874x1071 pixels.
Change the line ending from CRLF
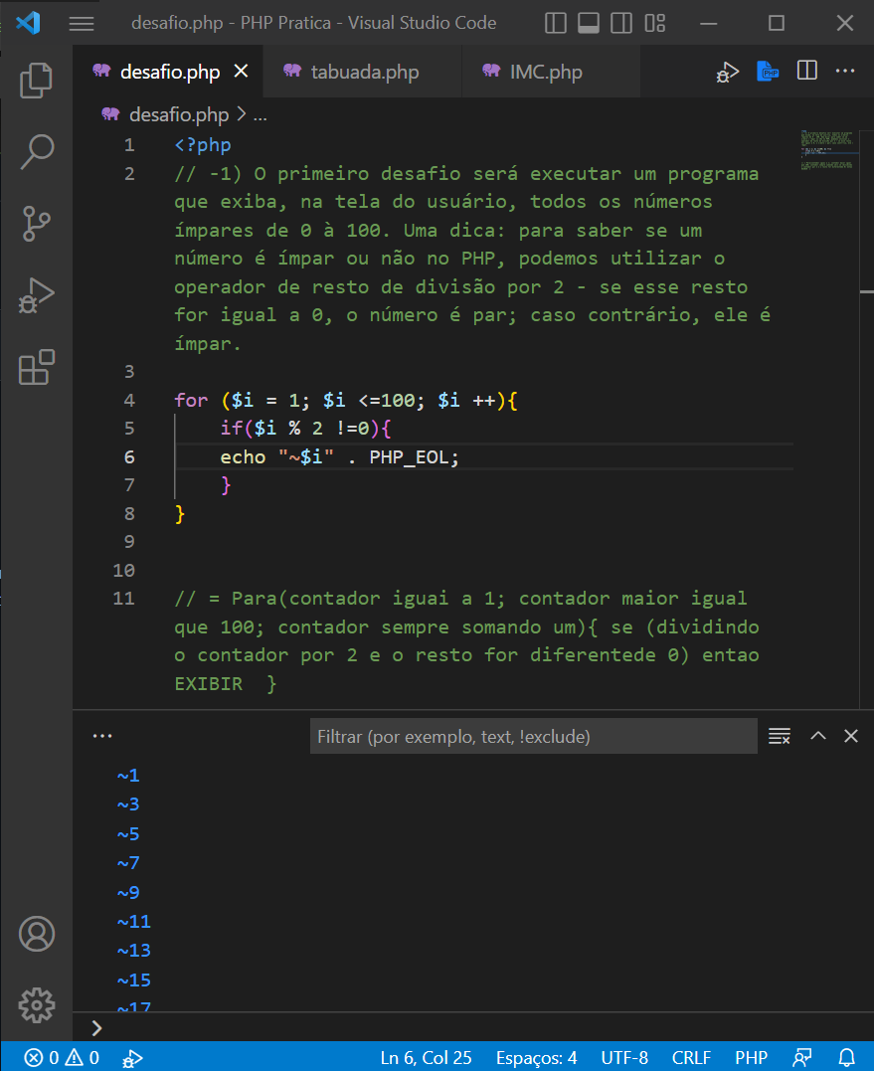[x=691, y=1057]
